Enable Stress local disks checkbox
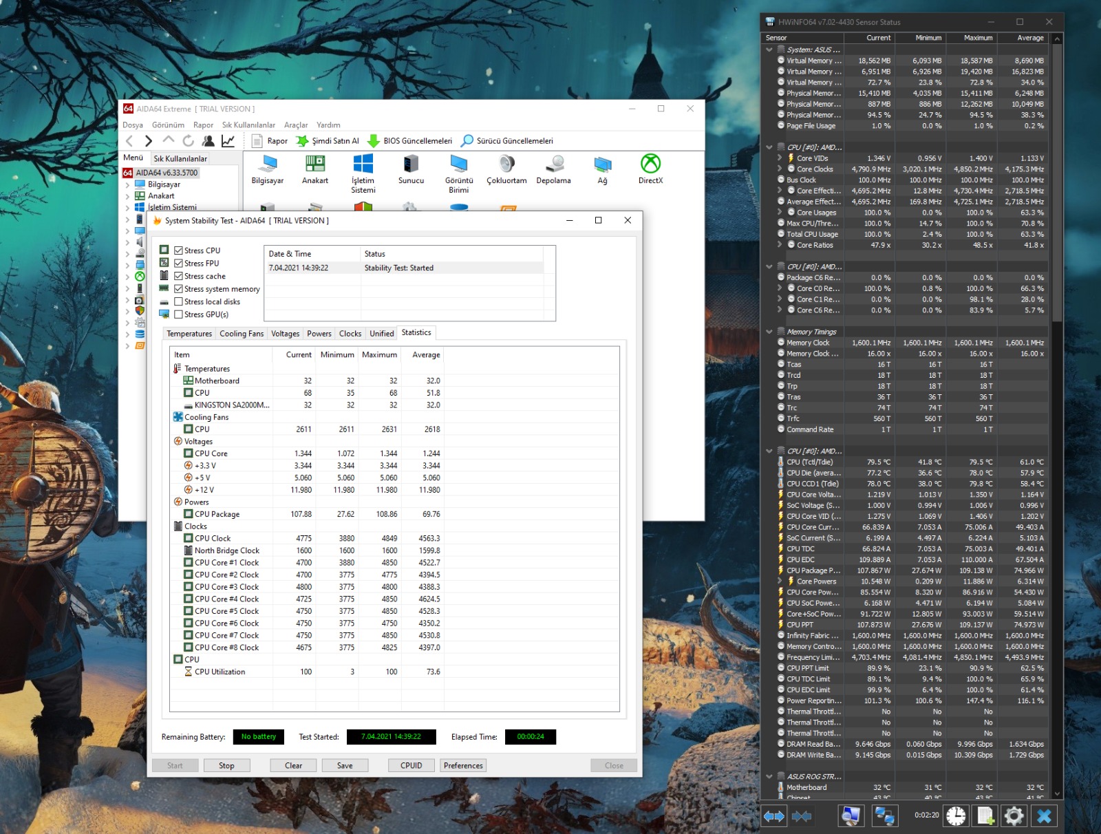 coord(178,301)
